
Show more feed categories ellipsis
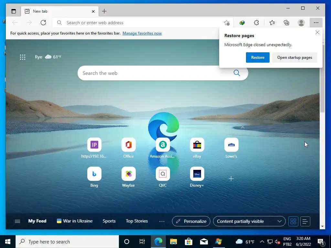(162, 221)
